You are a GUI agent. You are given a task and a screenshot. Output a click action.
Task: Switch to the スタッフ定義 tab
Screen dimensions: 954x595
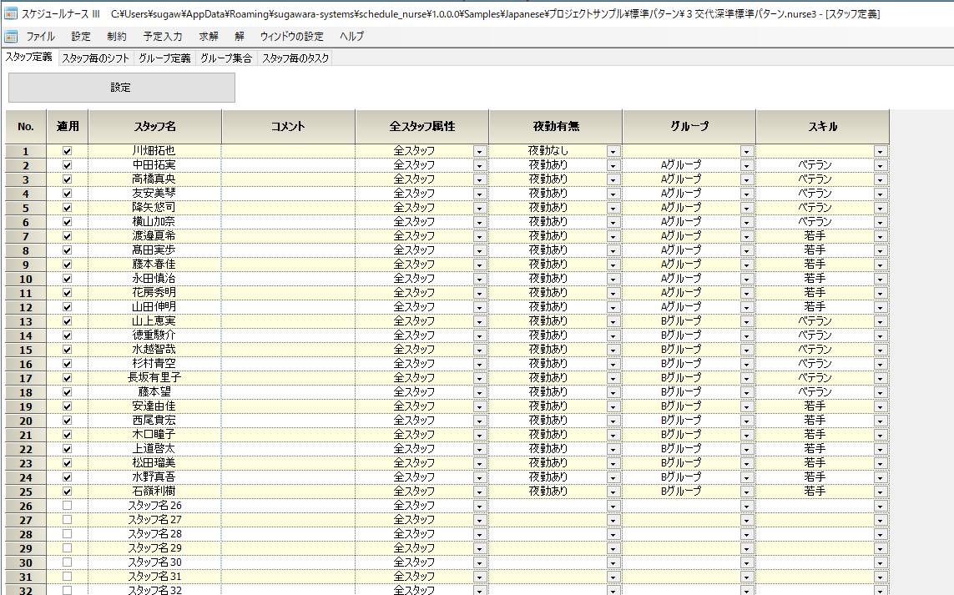[28, 58]
